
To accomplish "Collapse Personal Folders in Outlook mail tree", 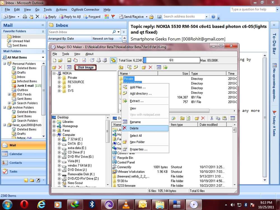I will pyautogui.click(x=5, y=64).
